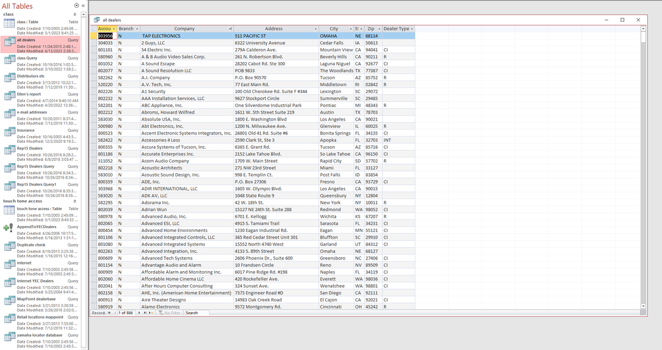The width and height of the screenshot is (662, 350).
Task: Select the Rep15 Dealers Query1 icon
Action: [x=9, y=187]
